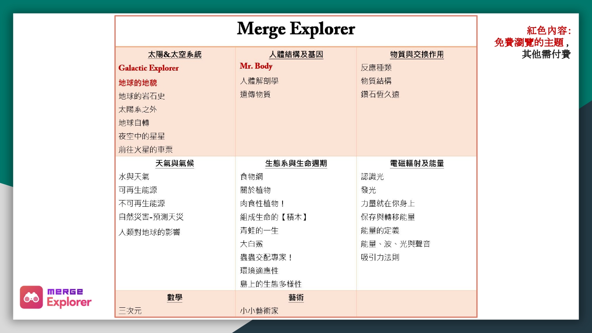
Task: Select '遺傳物質' topic
Action: pyautogui.click(x=255, y=95)
